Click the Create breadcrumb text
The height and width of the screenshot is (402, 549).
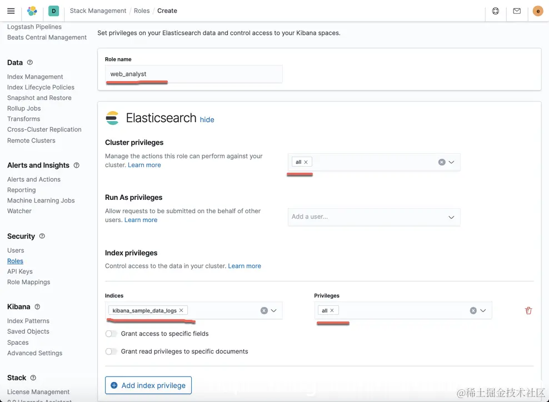click(167, 11)
